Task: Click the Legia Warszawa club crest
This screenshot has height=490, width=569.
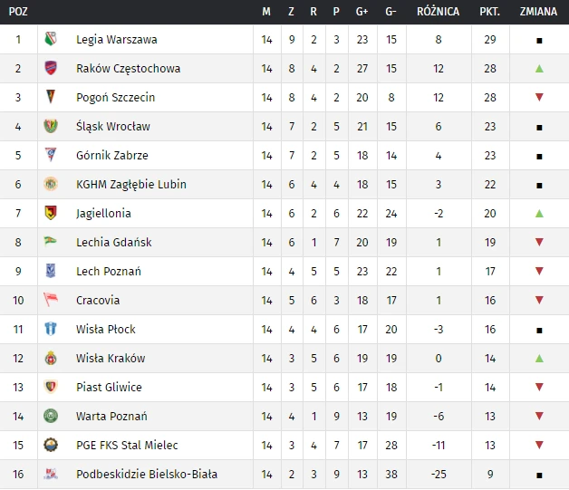Action: pos(51,40)
